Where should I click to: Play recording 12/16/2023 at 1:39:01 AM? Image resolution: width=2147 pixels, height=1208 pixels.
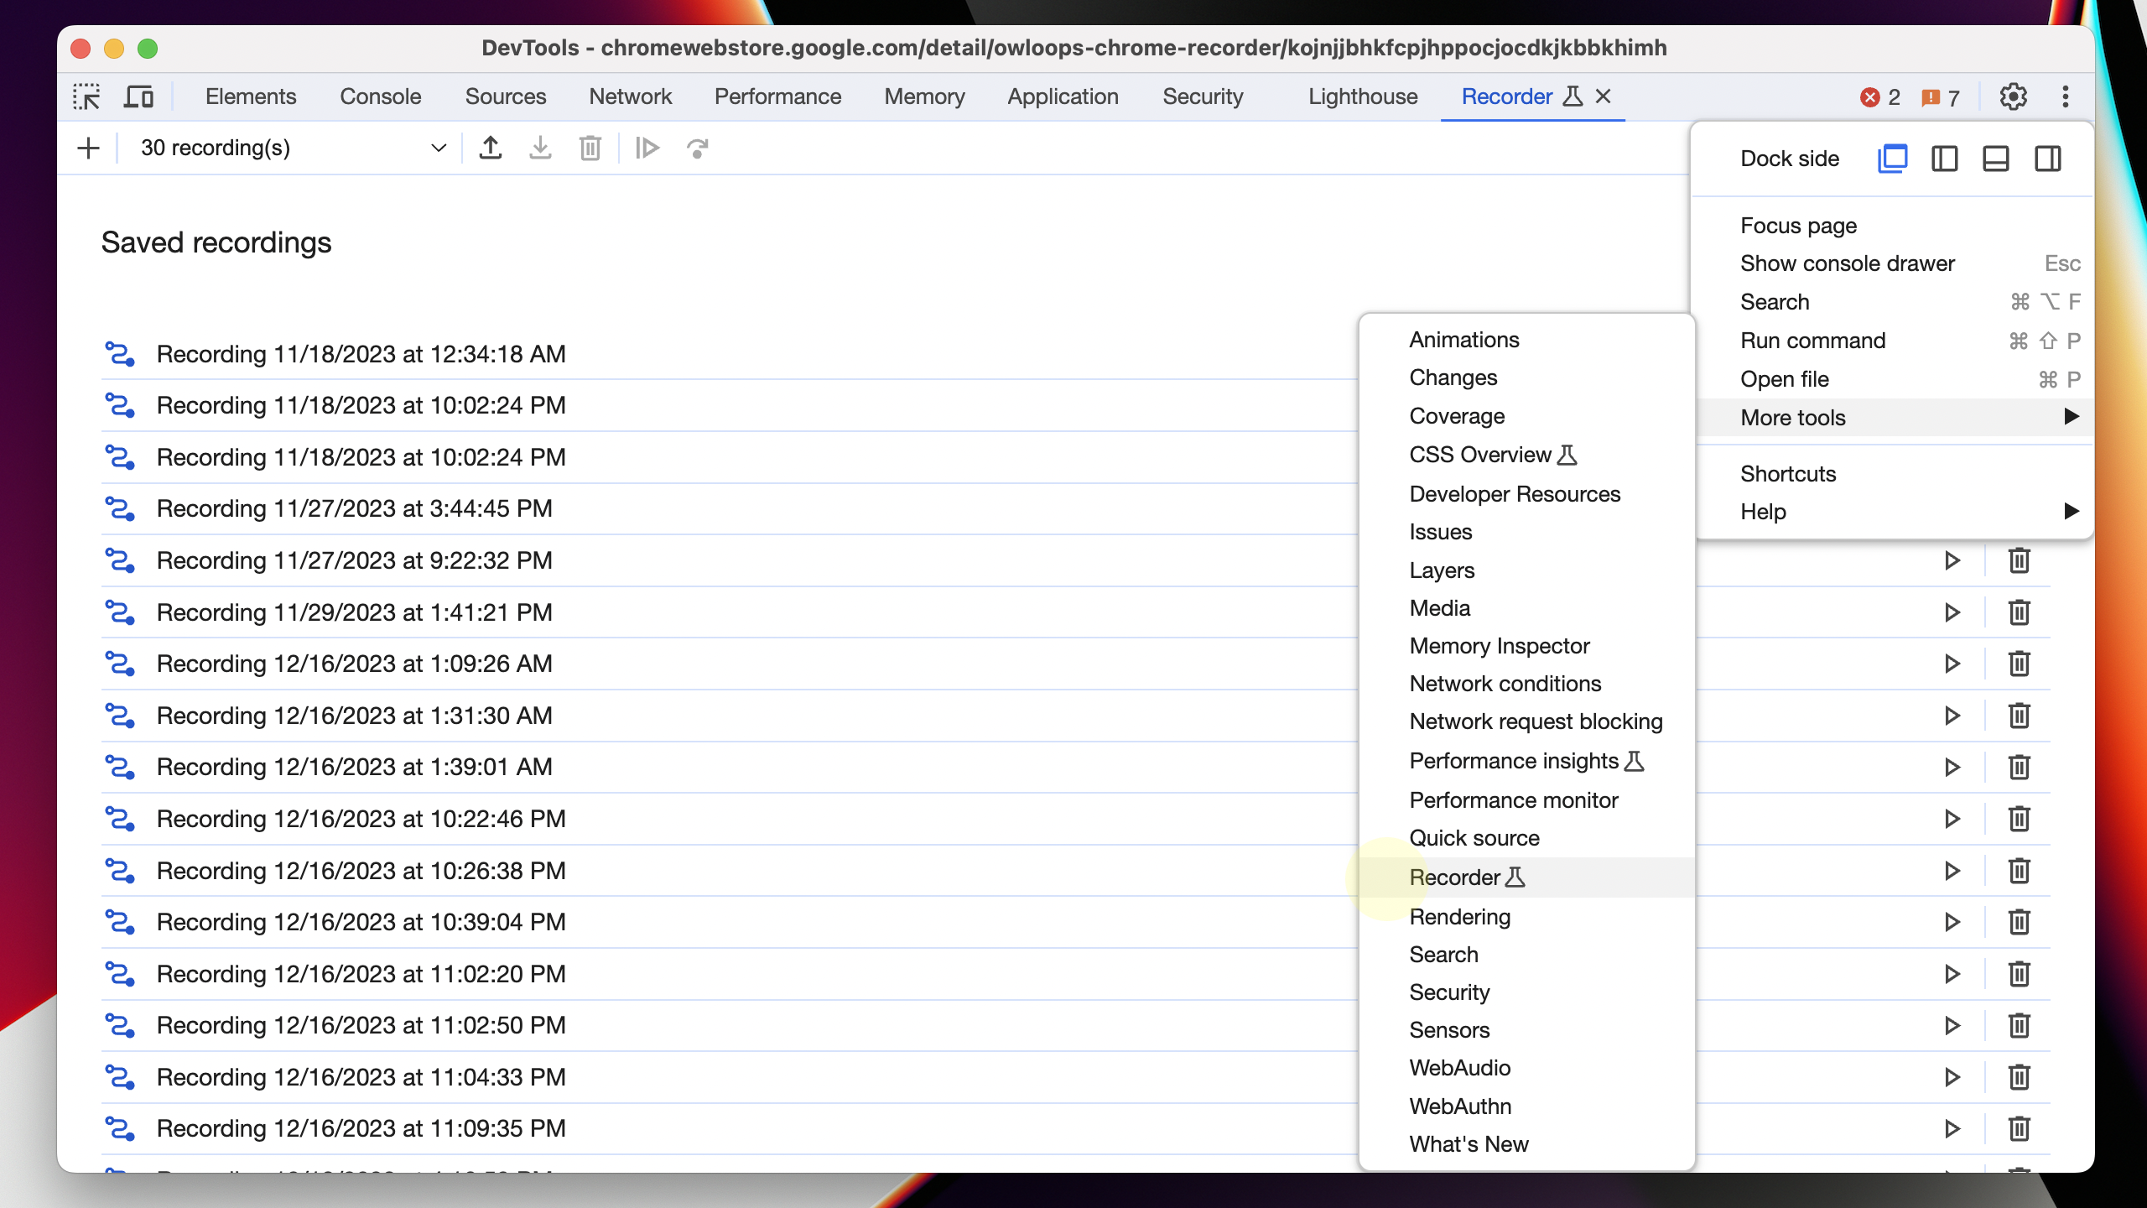point(1952,767)
